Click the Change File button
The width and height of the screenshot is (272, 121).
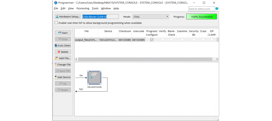pyautogui.click(x=63, y=65)
